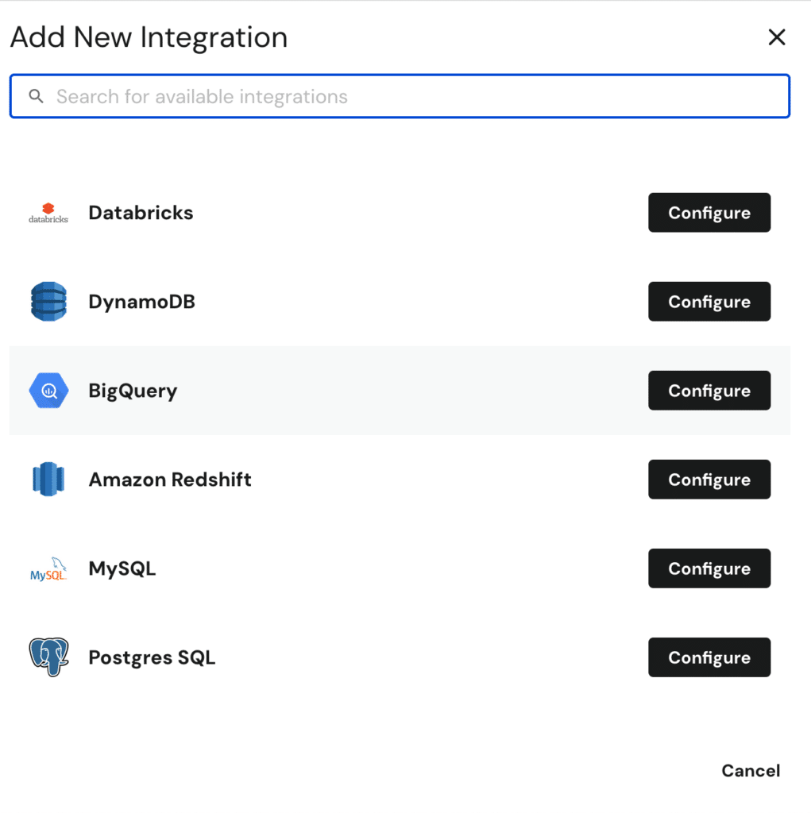Click the search magnifier icon
The width and height of the screenshot is (811, 813).
pyautogui.click(x=36, y=96)
